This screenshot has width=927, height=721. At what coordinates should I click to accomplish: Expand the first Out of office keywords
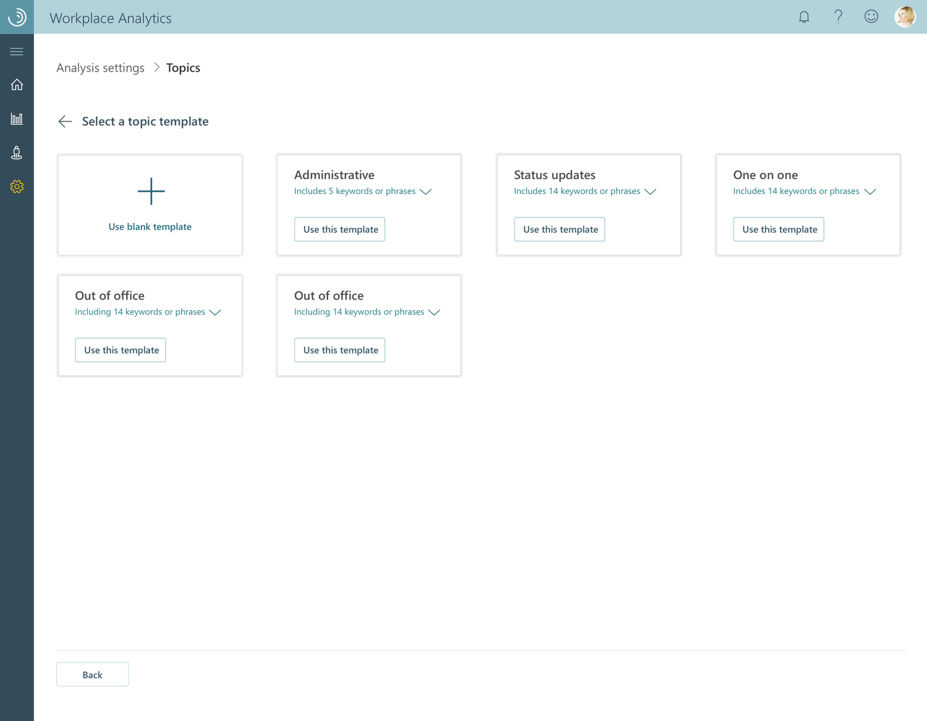coord(215,313)
